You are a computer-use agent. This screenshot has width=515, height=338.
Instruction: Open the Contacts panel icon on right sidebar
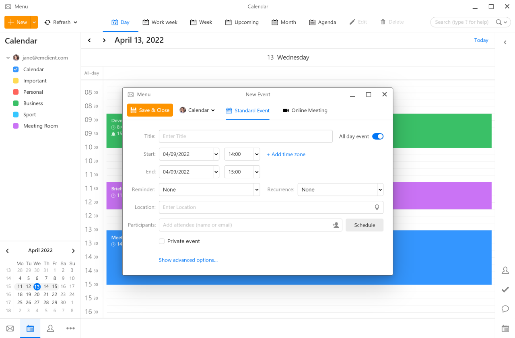(505, 270)
